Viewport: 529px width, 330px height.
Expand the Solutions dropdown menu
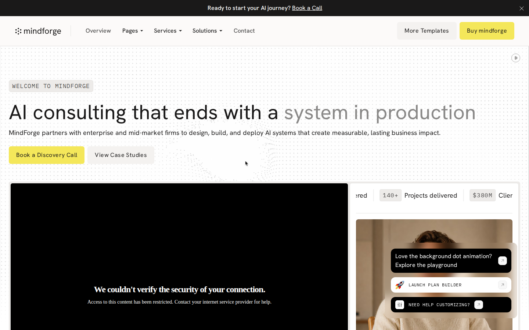point(207,31)
